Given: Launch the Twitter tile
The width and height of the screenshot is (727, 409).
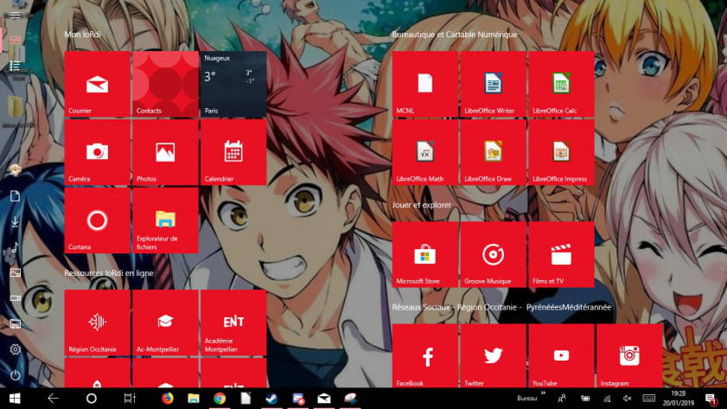Looking at the screenshot, I should [x=493, y=356].
